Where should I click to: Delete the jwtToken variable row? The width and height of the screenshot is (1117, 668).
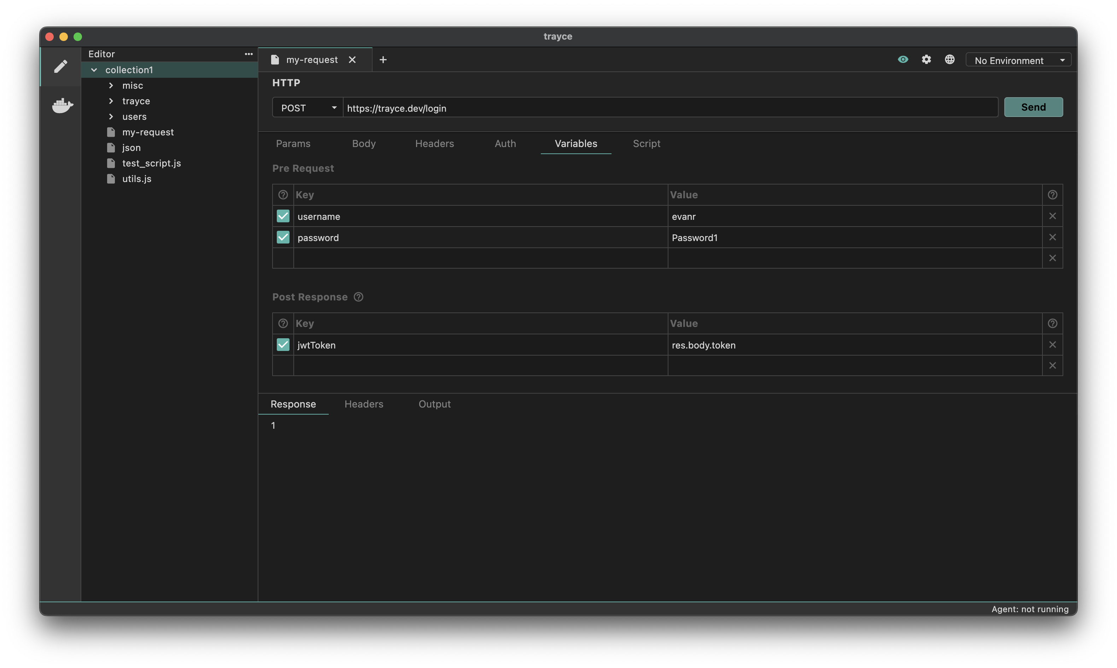(1052, 345)
